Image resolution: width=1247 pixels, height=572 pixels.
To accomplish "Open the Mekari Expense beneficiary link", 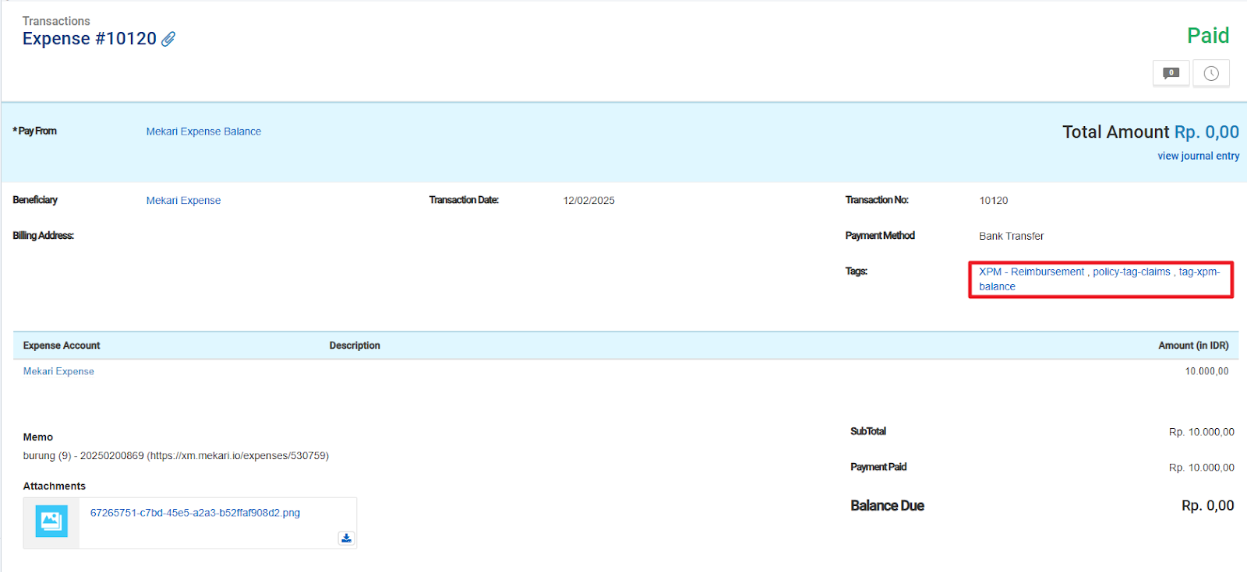I will tap(183, 201).
